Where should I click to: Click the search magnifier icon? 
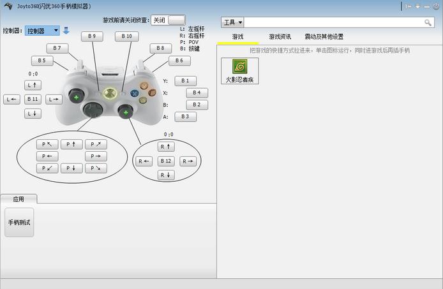[428, 22]
